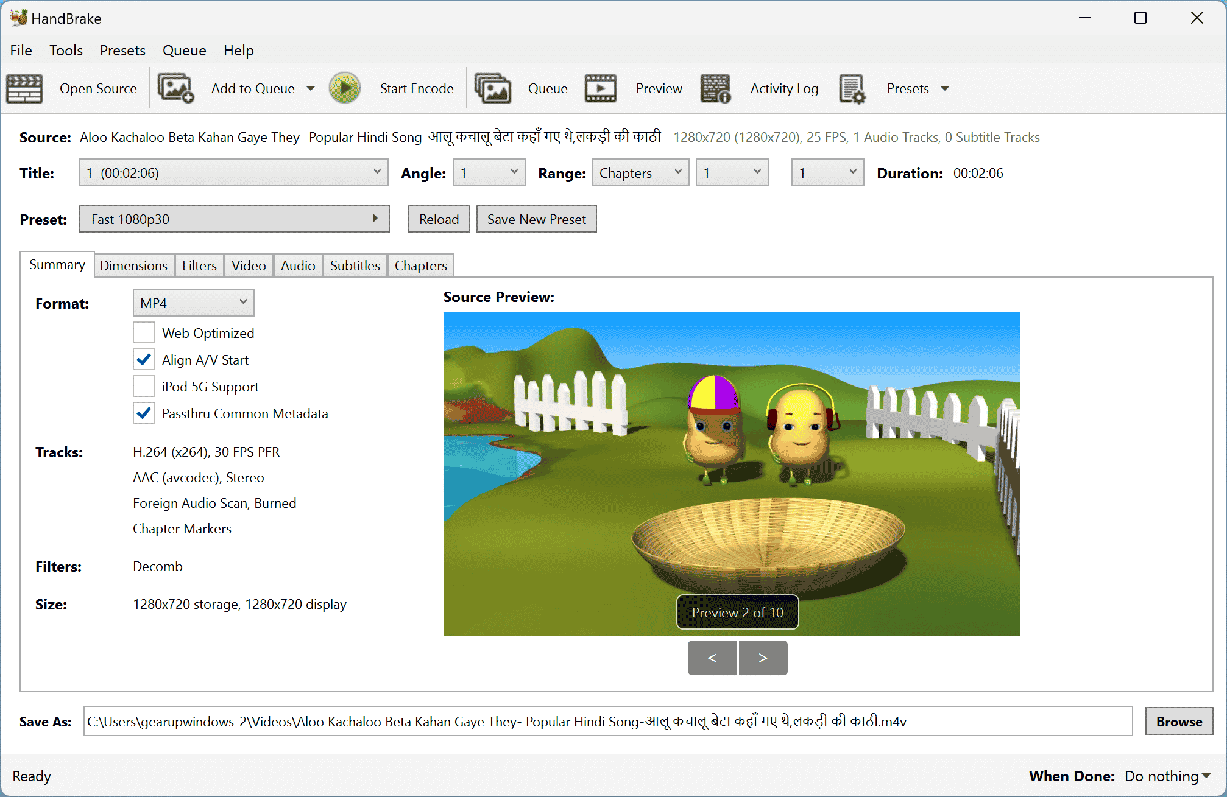Open the Range Chapters dropdown
The width and height of the screenshot is (1227, 797).
(x=640, y=173)
